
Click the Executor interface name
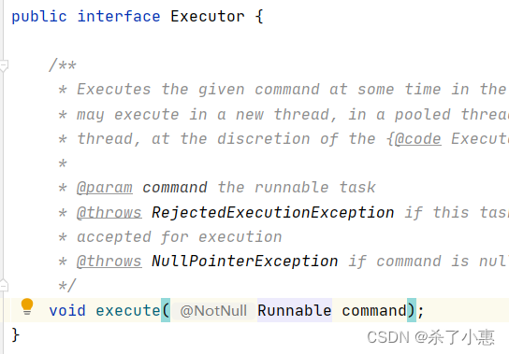pyautogui.click(x=208, y=16)
